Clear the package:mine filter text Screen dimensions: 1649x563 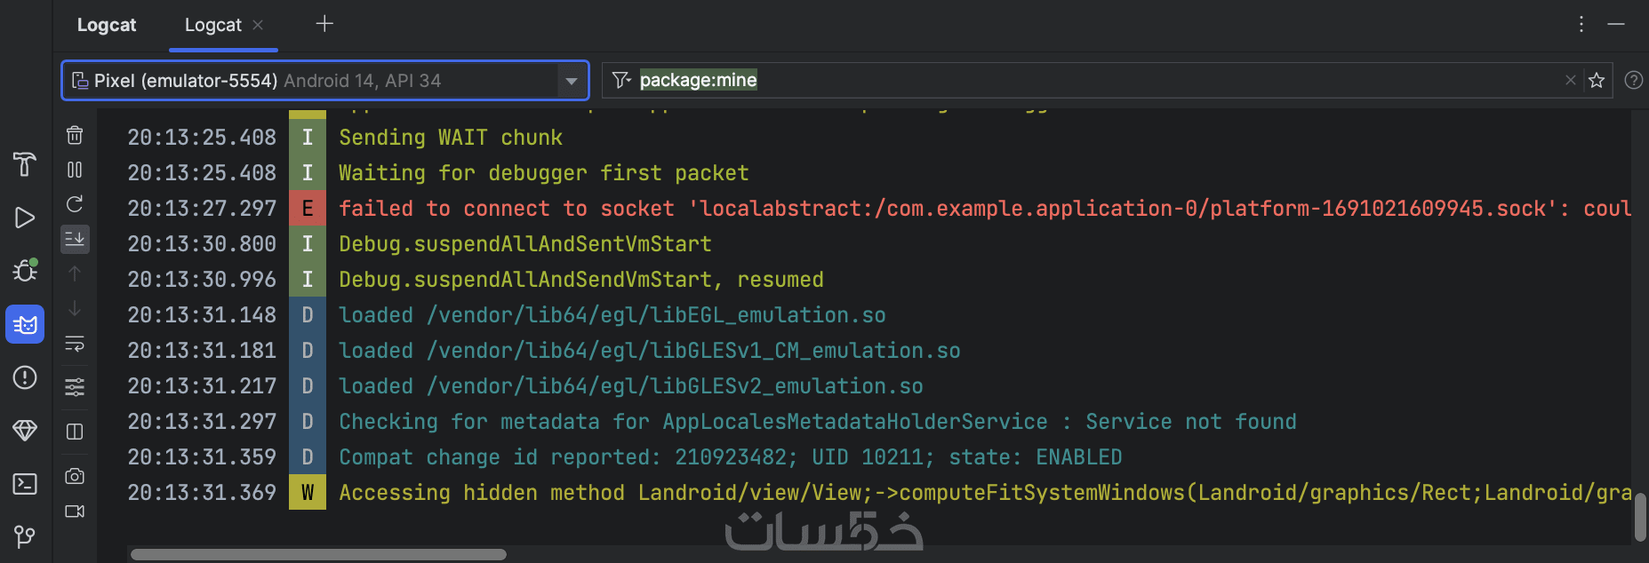coord(1571,81)
